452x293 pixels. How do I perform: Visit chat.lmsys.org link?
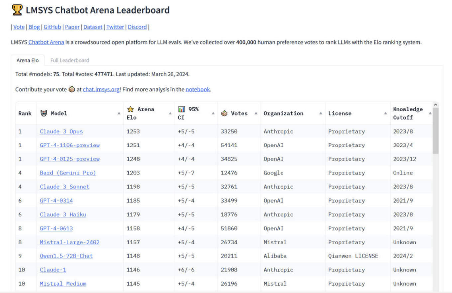101,89
